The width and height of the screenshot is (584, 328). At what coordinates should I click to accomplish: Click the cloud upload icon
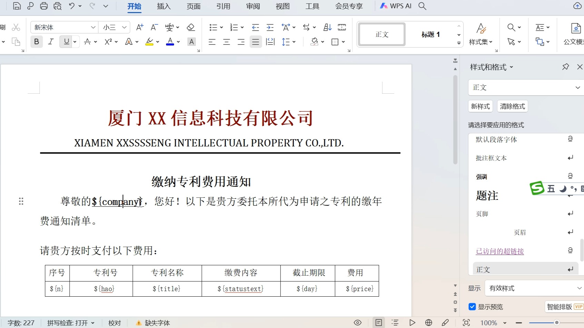[x=577, y=6]
